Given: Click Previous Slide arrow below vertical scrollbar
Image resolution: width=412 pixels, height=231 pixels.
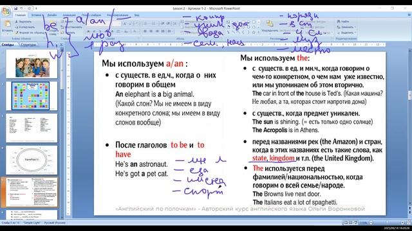Looking at the screenshot, I should (x=409, y=209).
